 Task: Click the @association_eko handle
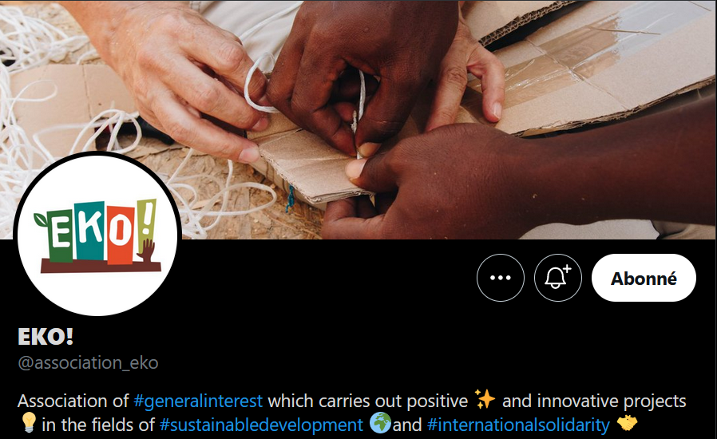pyautogui.click(x=88, y=362)
